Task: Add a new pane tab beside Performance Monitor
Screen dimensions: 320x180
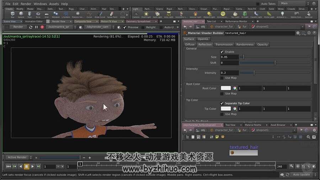Action: click(257, 21)
